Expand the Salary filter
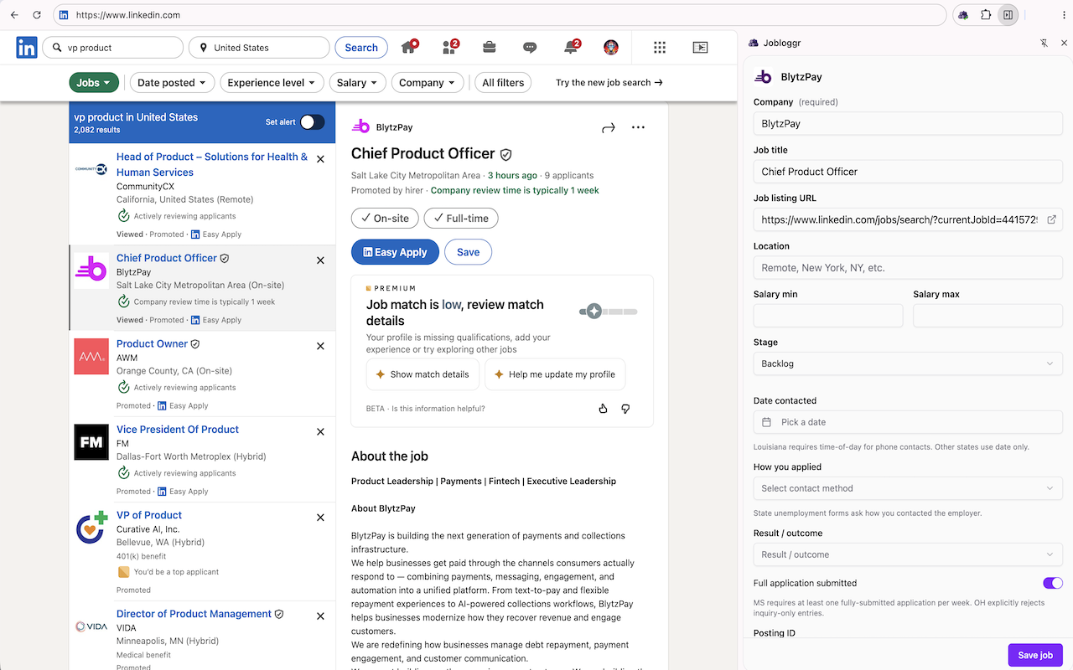Image resolution: width=1073 pixels, height=670 pixels. 358,82
